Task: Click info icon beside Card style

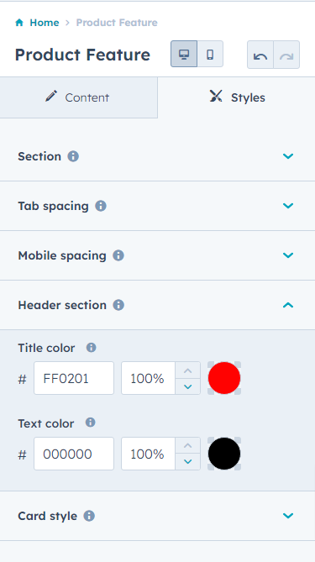Action: click(89, 516)
